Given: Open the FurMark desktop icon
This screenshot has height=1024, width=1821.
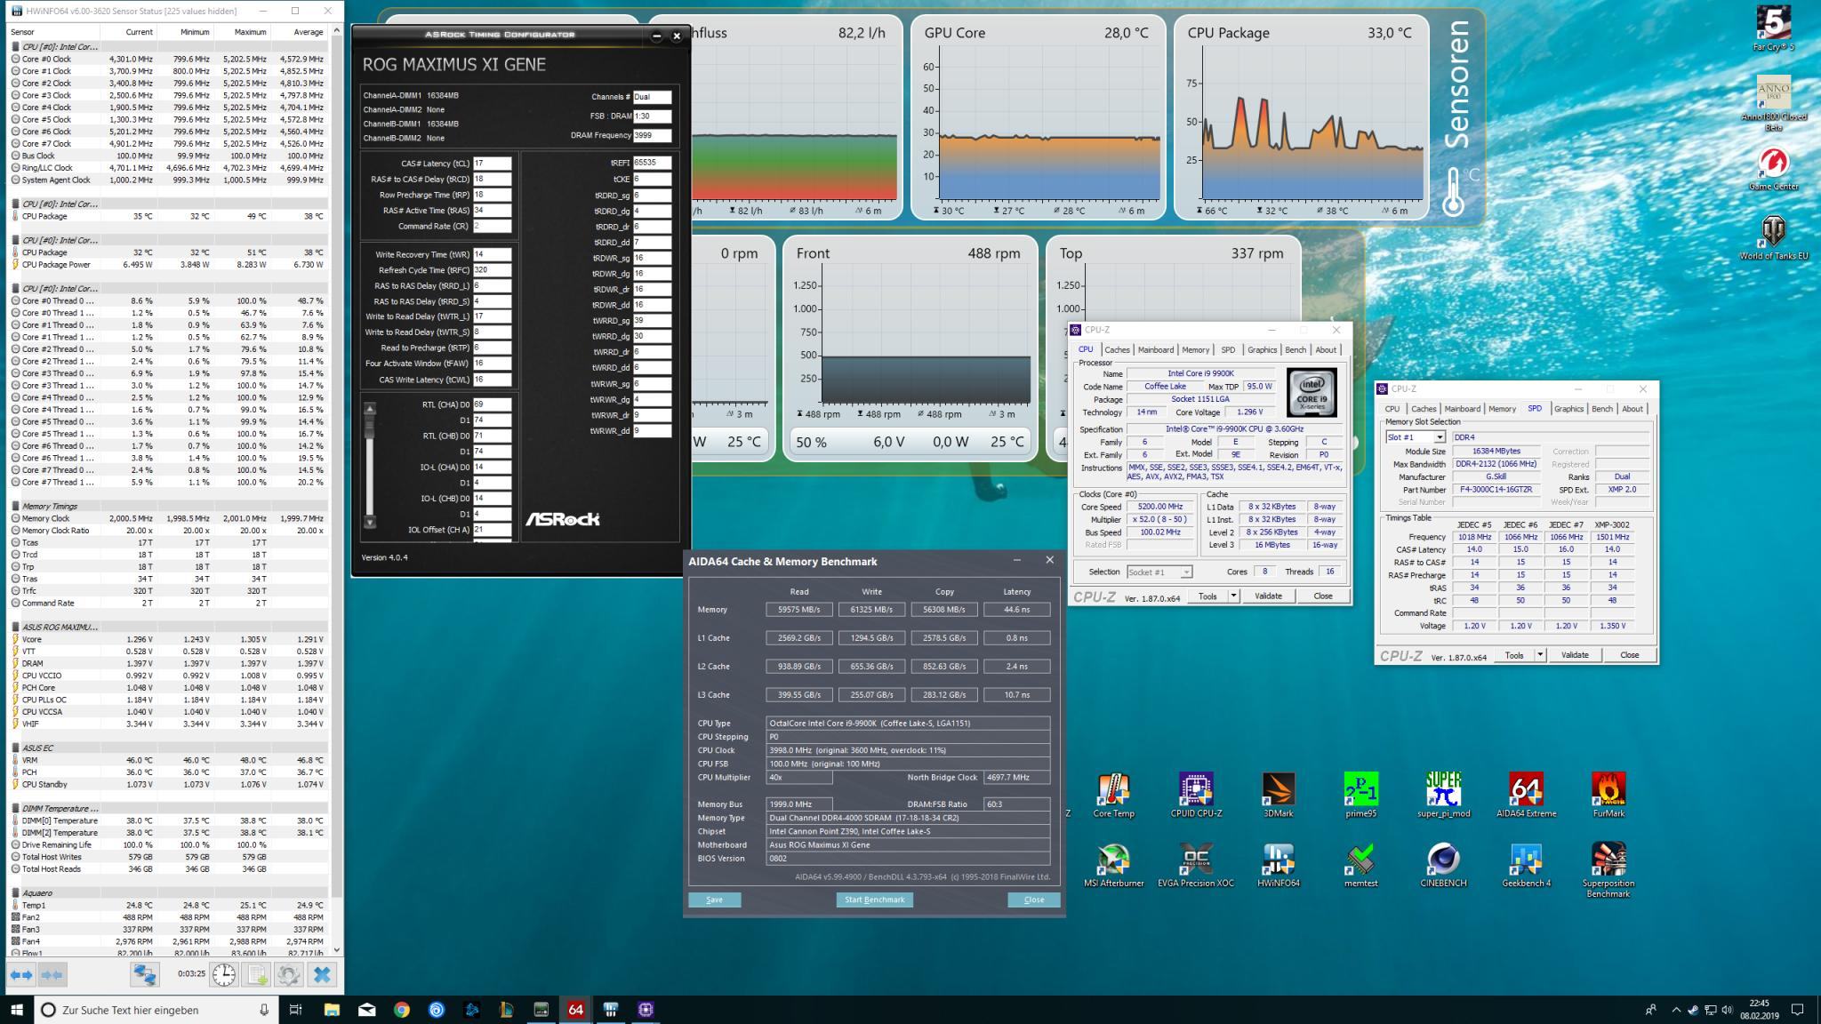Looking at the screenshot, I should [1608, 795].
